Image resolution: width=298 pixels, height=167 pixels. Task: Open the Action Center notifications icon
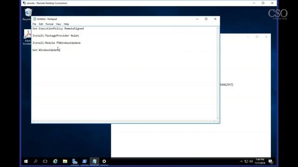[x=271, y=161]
